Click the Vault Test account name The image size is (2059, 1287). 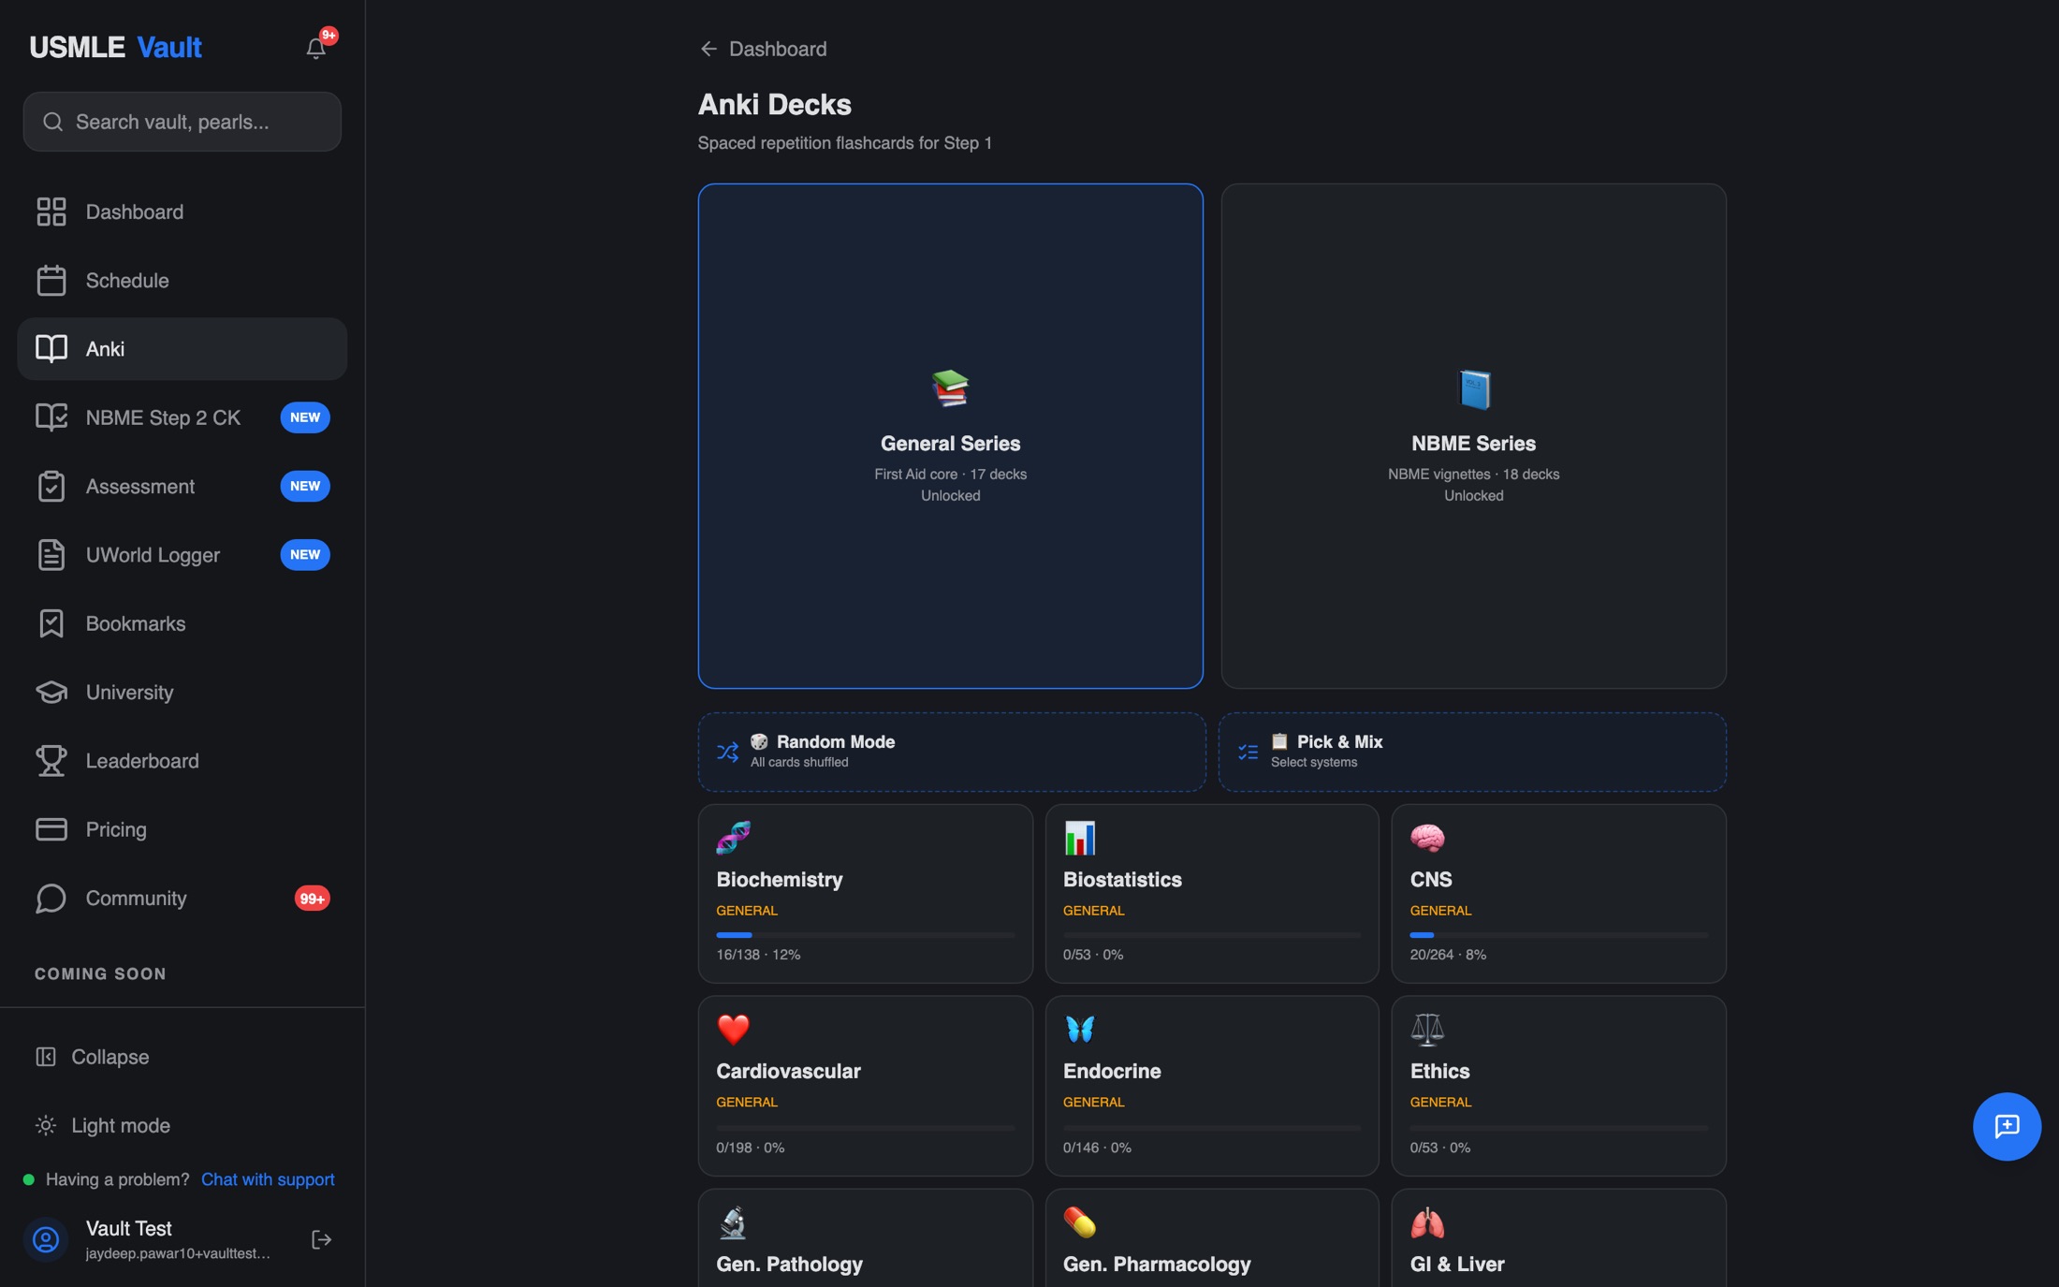[128, 1228]
